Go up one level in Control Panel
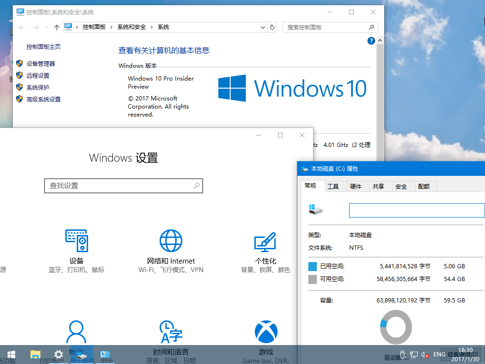Image resolution: width=485 pixels, height=364 pixels. click(x=57, y=27)
